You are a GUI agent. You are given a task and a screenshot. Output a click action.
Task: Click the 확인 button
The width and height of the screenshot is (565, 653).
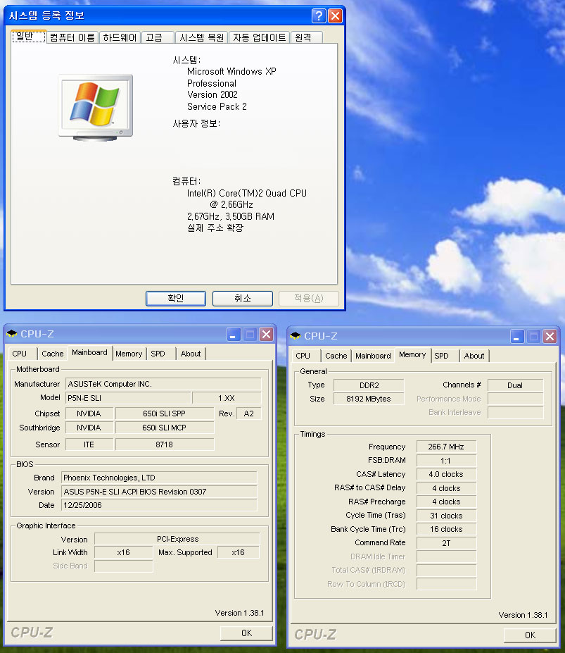pyautogui.click(x=176, y=298)
